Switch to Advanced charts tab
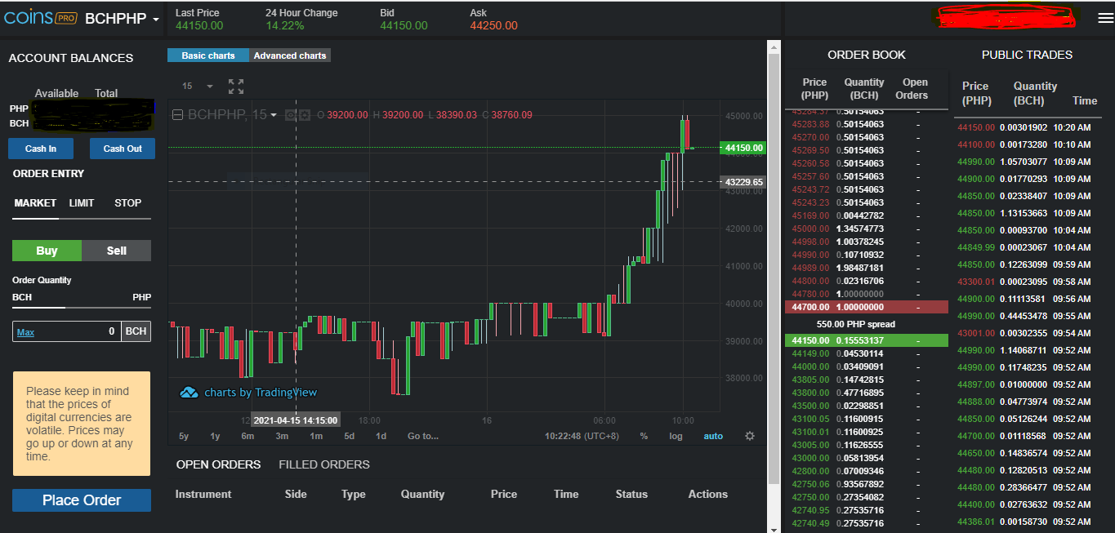This screenshot has width=1115, height=533. pyautogui.click(x=290, y=56)
